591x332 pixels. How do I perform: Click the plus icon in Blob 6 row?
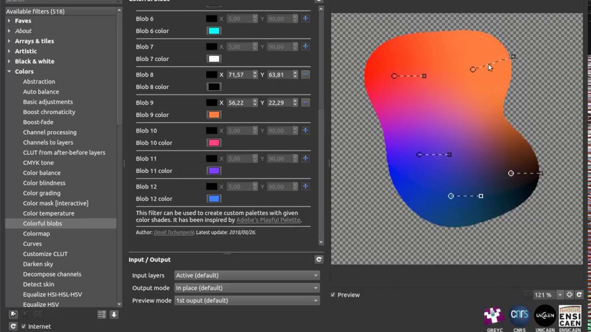click(305, 18)
